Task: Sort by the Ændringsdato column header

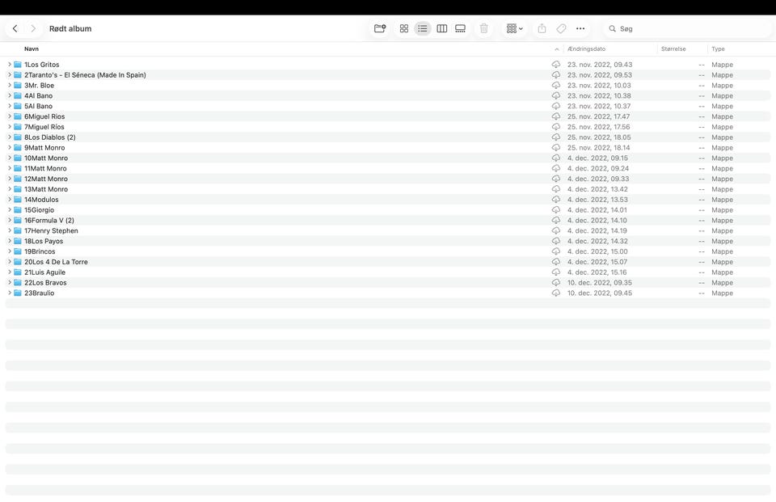Action: point(586,49)
